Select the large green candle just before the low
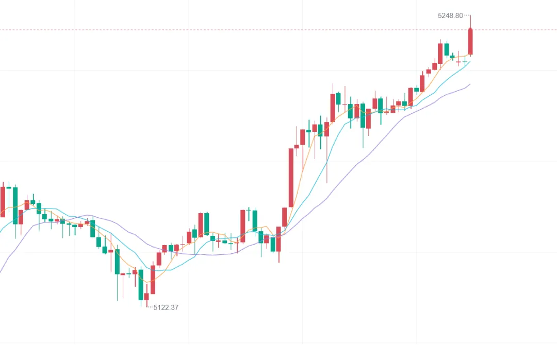 [x=140, y=285]
